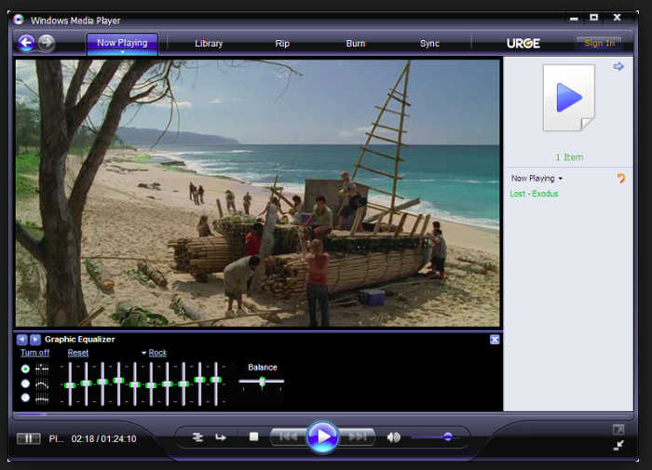Select loose group slider movement radio button
The width and height of the screenshot is (652, 470).
25,383
